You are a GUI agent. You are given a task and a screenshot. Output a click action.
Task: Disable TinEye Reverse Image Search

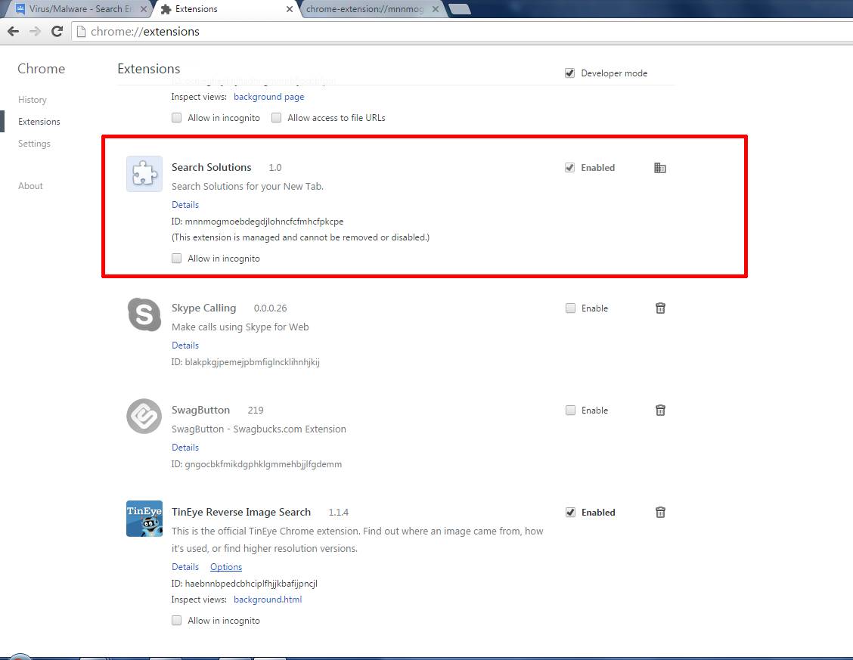coord(570,512)
